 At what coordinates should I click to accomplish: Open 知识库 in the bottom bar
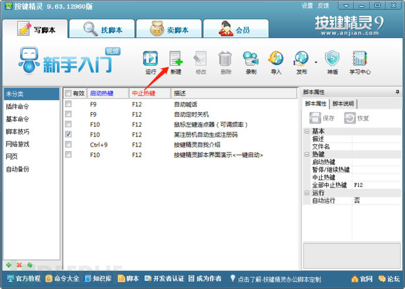(x=98, y=278)
